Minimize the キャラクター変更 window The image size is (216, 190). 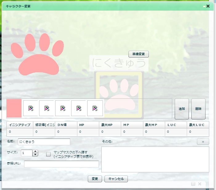click(204, 6)
